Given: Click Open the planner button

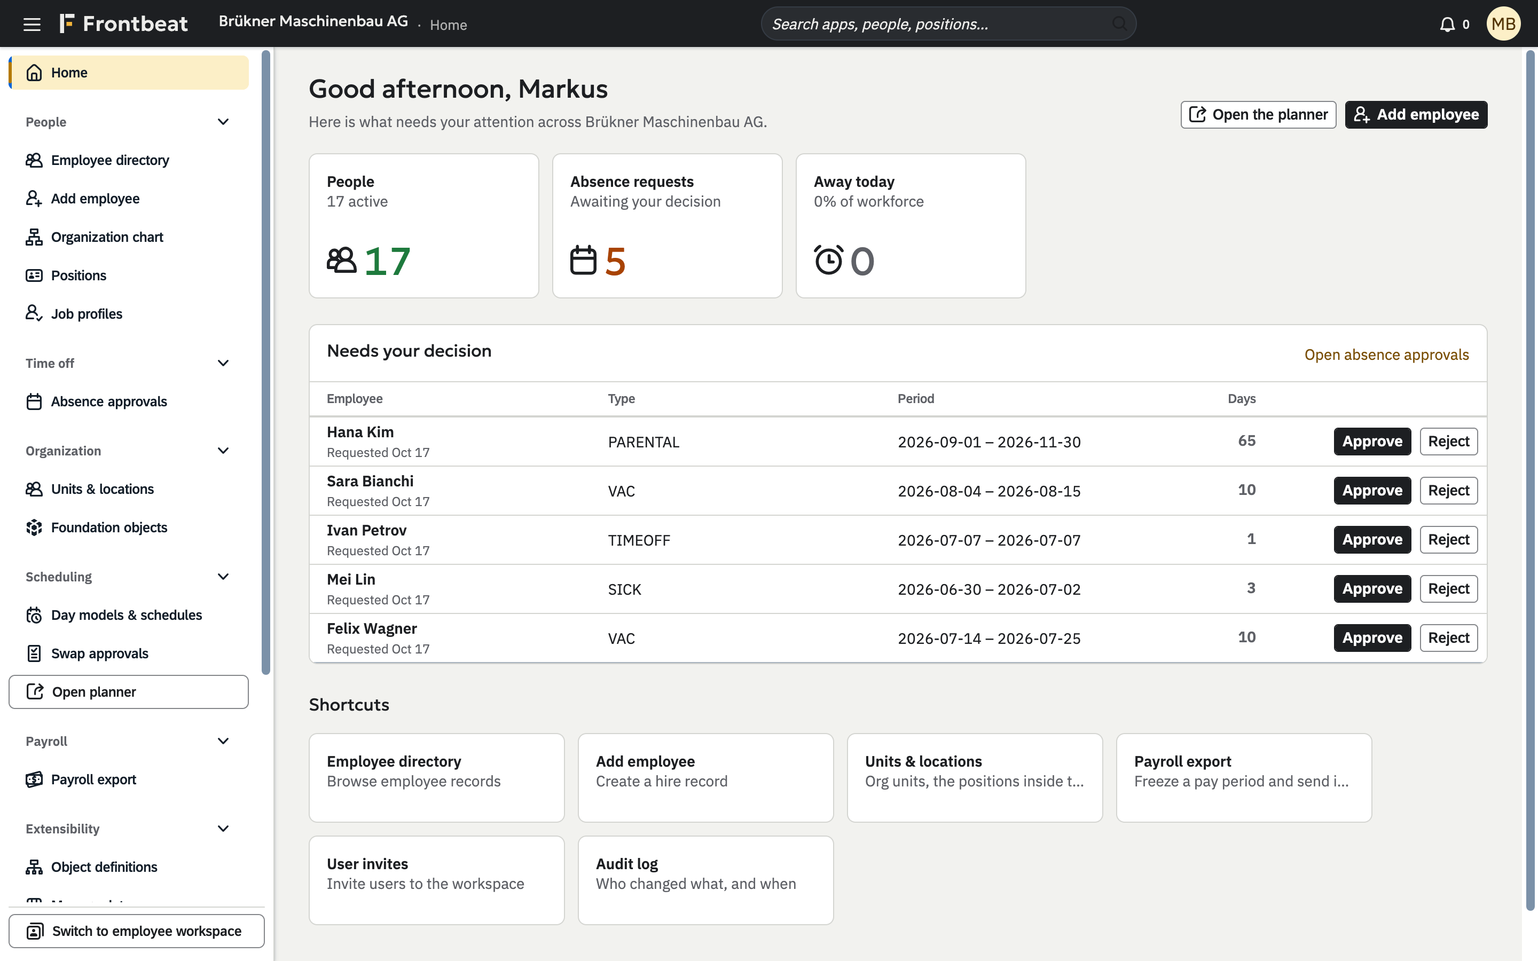Looking at the screenshot, I should tap(1258, 114).
